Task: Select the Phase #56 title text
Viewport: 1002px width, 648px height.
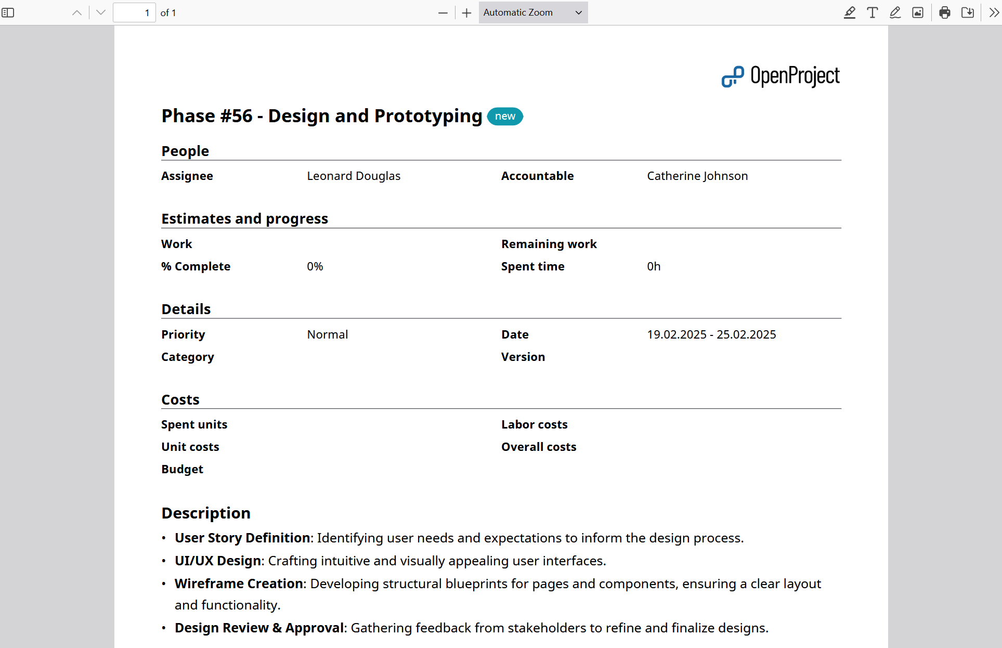Action: (321, 116)
